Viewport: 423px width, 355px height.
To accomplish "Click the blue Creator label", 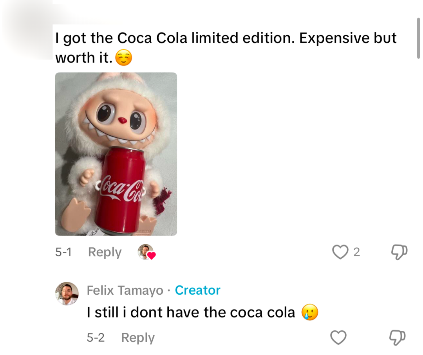I will click(x=197, y=290).
